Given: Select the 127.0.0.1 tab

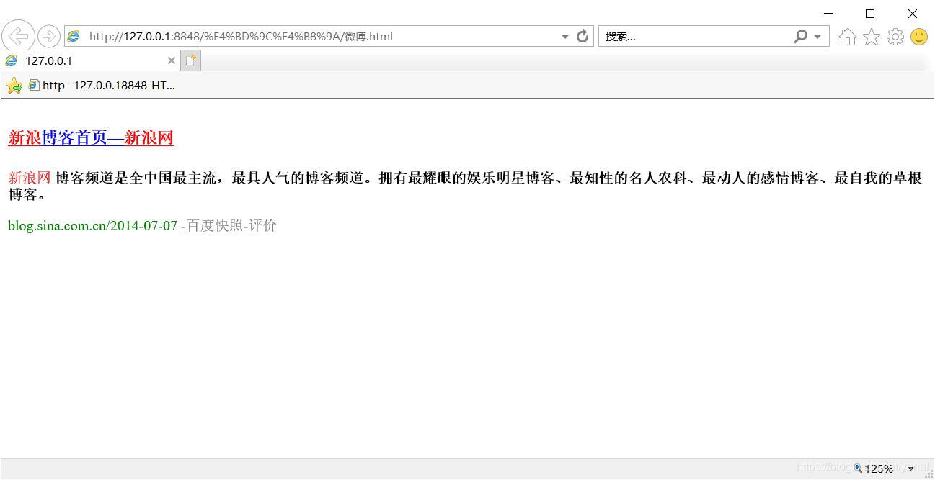Looking at the screenshot, I should [90, 60].
